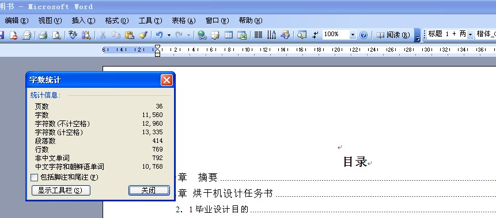Open the 100% zoom dropdown
This screenshot has width=496, height=218.
coord(353,34)
